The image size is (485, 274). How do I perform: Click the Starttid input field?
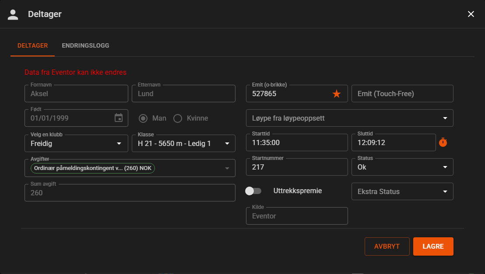297,142
